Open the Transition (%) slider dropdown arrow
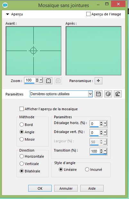Screen dimensions: 129x199 (105, 151)
